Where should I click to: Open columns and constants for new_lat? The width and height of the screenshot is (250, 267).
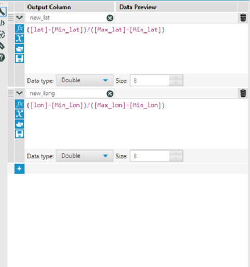click(x=19, y=38)
